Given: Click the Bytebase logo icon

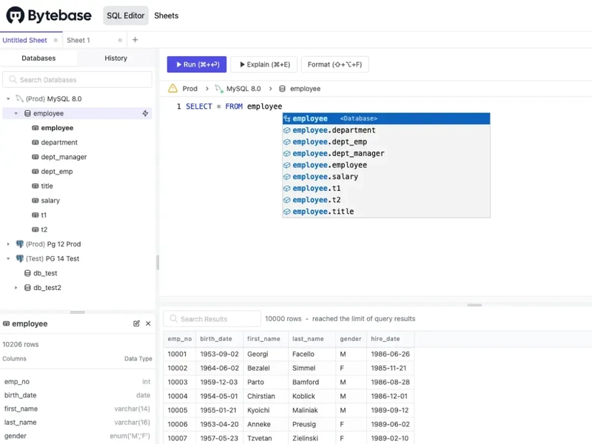Looking at the screenshot, I should [15, 15].
